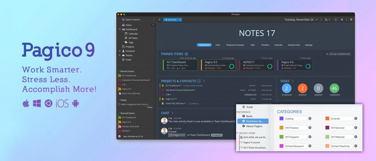Open About Pagico in preferences
Screen dimensions: 376x161
coord(252,126)
